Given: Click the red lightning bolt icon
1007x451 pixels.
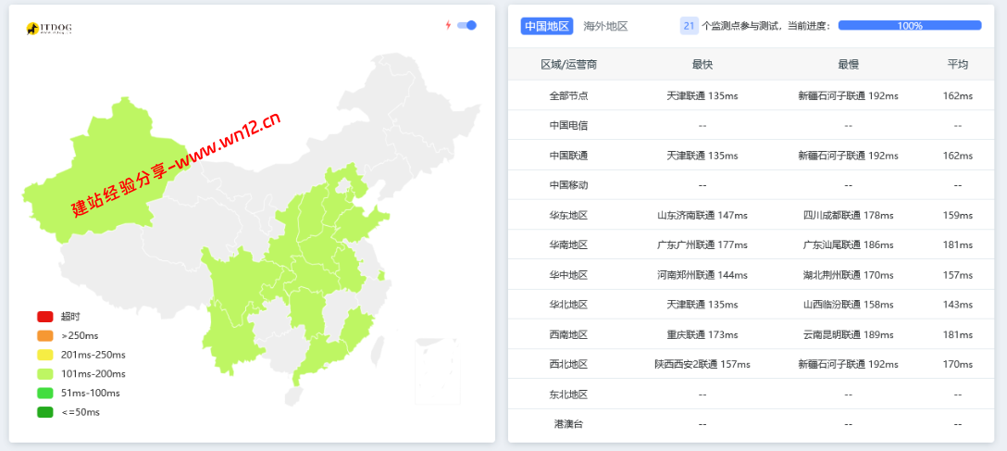Looking at the screenshot, I should pos(448,25).
